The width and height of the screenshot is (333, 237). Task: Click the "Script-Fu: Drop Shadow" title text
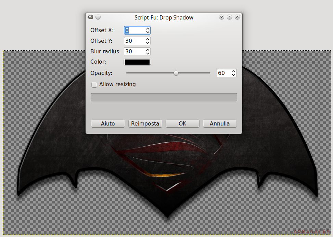coord(164,17)
